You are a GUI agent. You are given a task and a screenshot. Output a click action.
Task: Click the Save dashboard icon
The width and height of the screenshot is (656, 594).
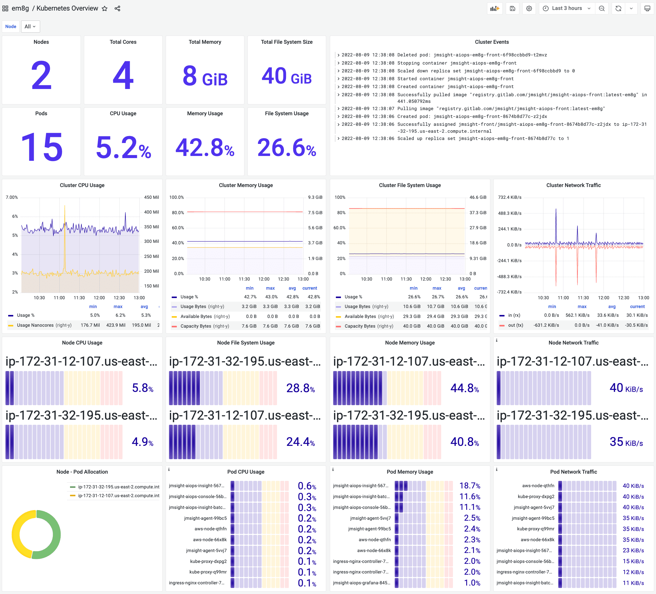point(512,8)
